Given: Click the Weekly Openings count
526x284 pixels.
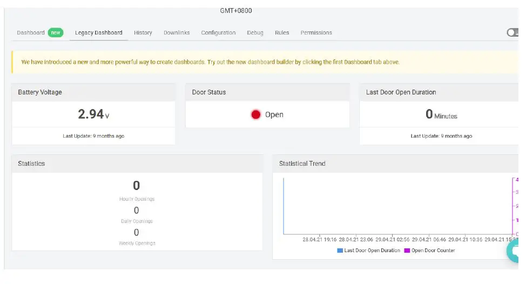Looking at the screenshot, I should tap(137, 232).
